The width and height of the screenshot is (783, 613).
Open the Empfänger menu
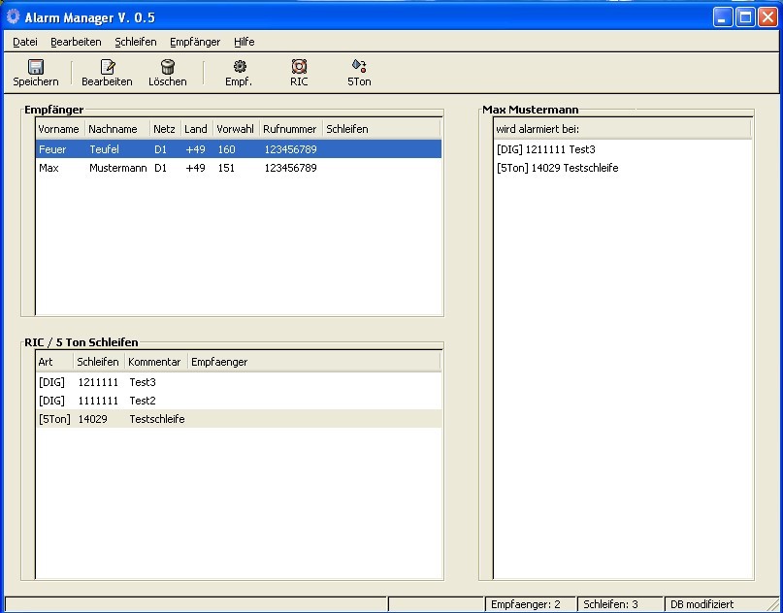pos(195,42)
